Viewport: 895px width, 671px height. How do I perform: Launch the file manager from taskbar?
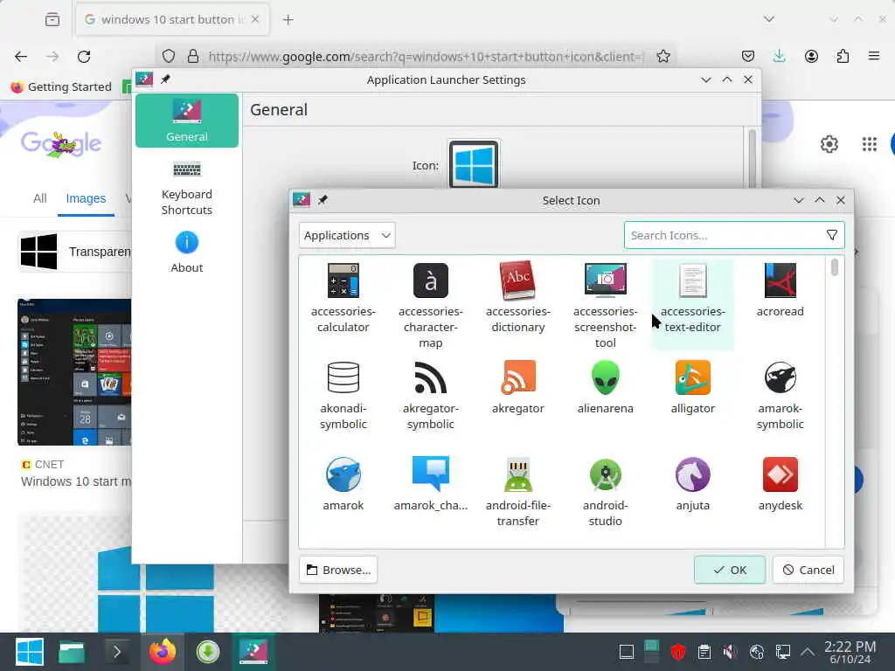[72, 652]
